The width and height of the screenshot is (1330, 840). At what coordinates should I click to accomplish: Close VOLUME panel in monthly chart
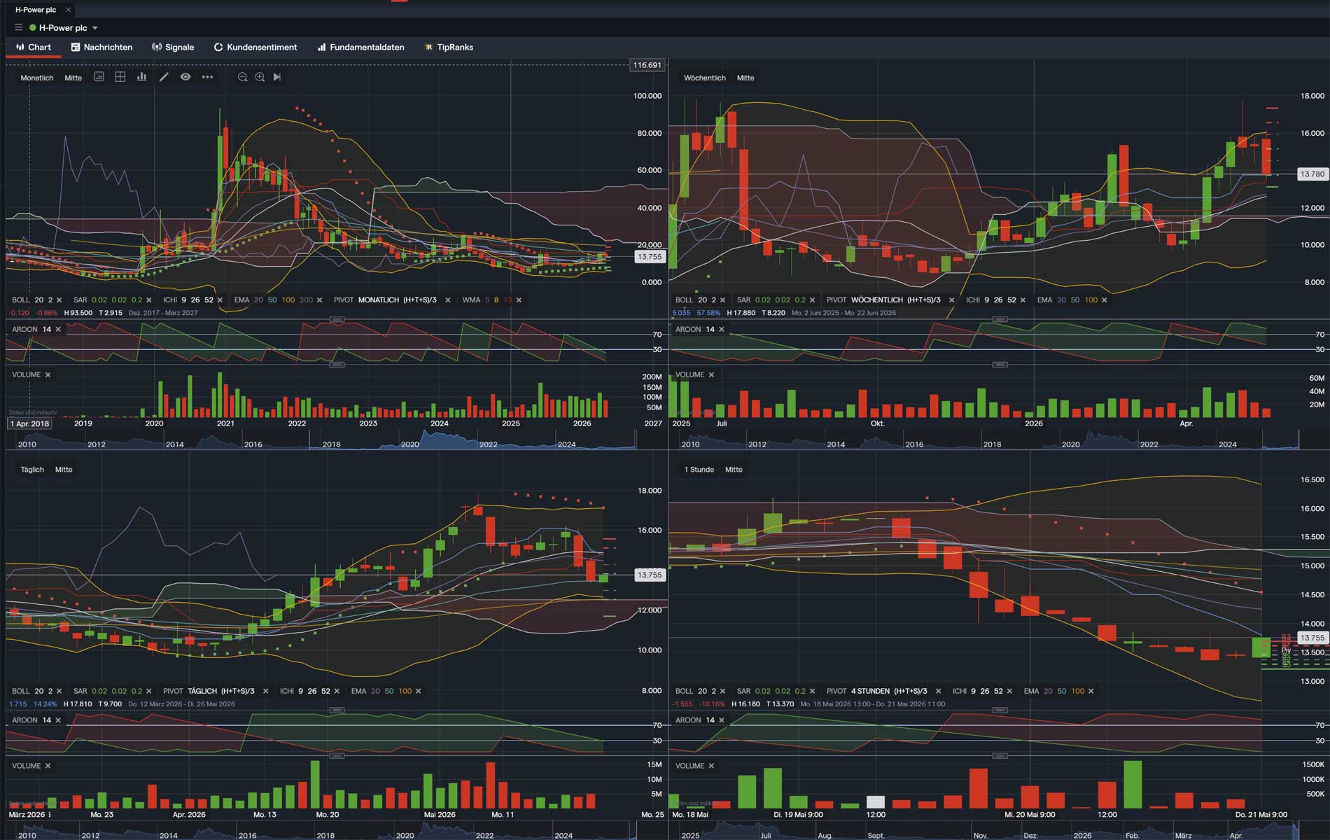[x=48, y=375]
